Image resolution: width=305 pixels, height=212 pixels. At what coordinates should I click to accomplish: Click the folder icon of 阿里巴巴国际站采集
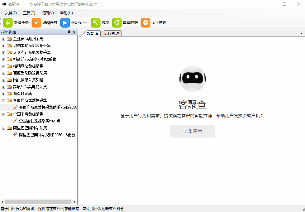point(9,128)
